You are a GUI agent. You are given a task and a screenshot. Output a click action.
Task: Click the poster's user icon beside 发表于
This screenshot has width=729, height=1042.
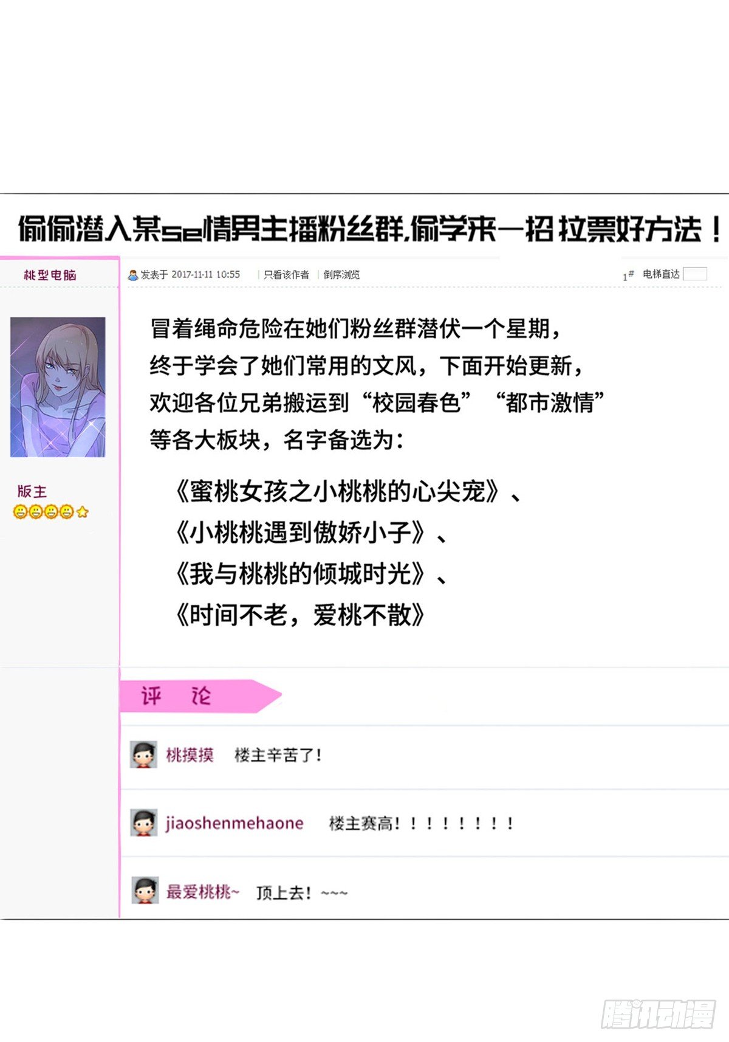click(x=132, y=275)
